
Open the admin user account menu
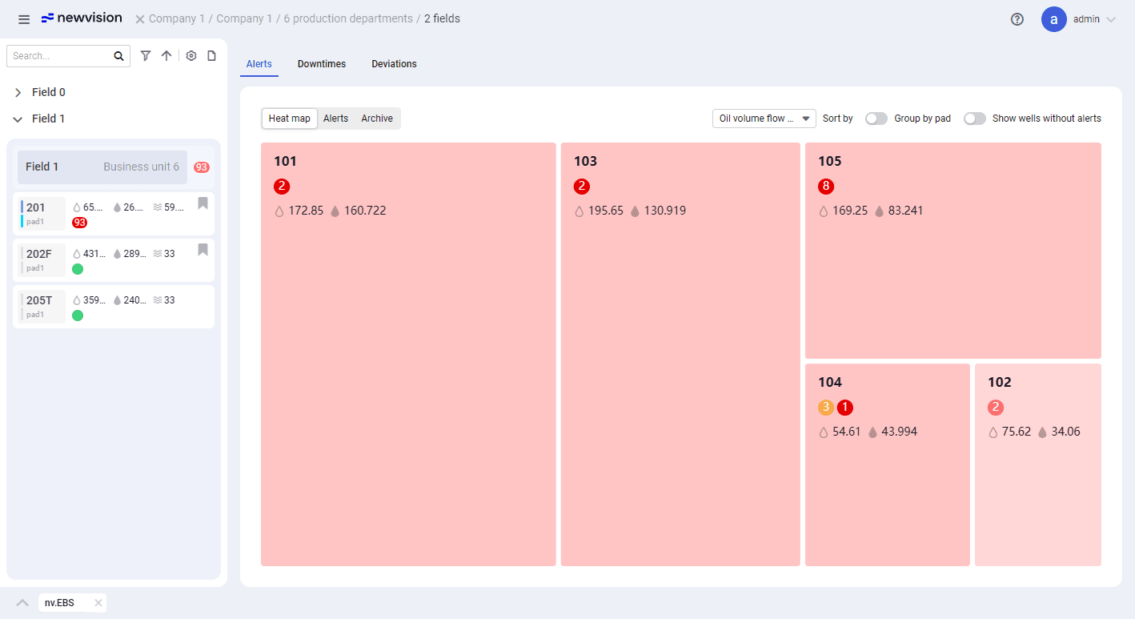coord(1078,19)
